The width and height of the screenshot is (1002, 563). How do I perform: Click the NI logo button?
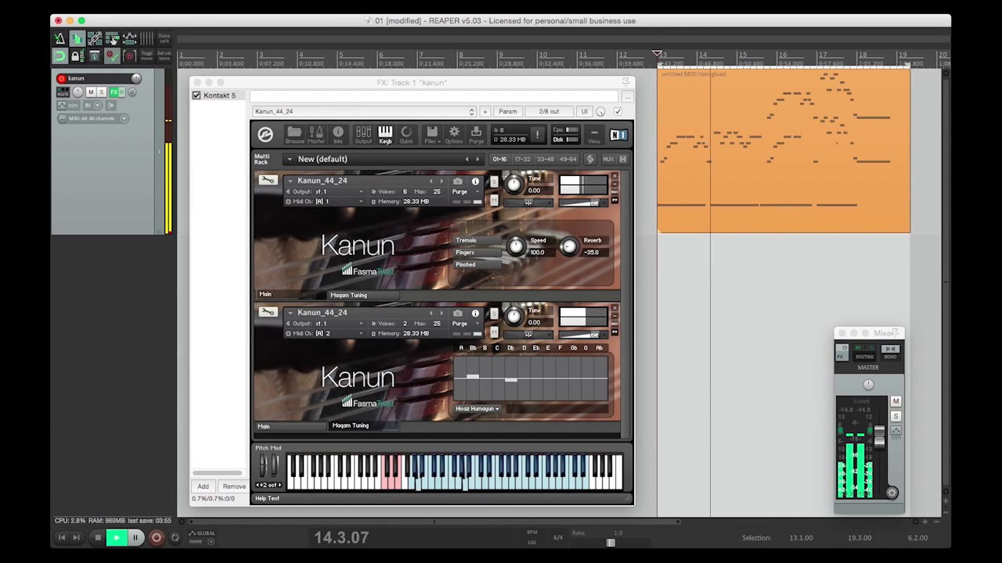click(x=618, y=134)
